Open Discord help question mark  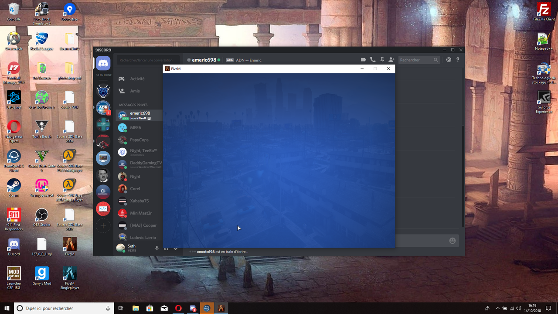pyautogui.click(x=458, y=60)
